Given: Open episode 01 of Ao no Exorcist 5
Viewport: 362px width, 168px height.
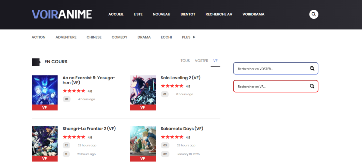Looking at the screenshot, I should [66, 99].
